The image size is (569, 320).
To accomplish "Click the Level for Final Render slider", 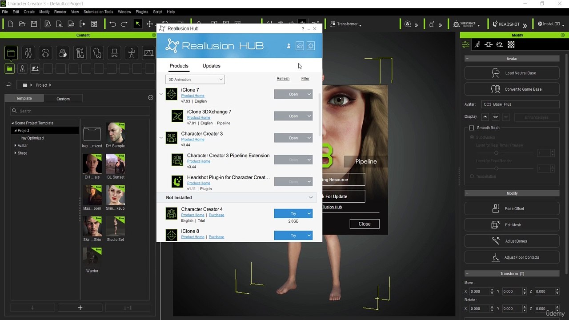I will pos(505,168).
